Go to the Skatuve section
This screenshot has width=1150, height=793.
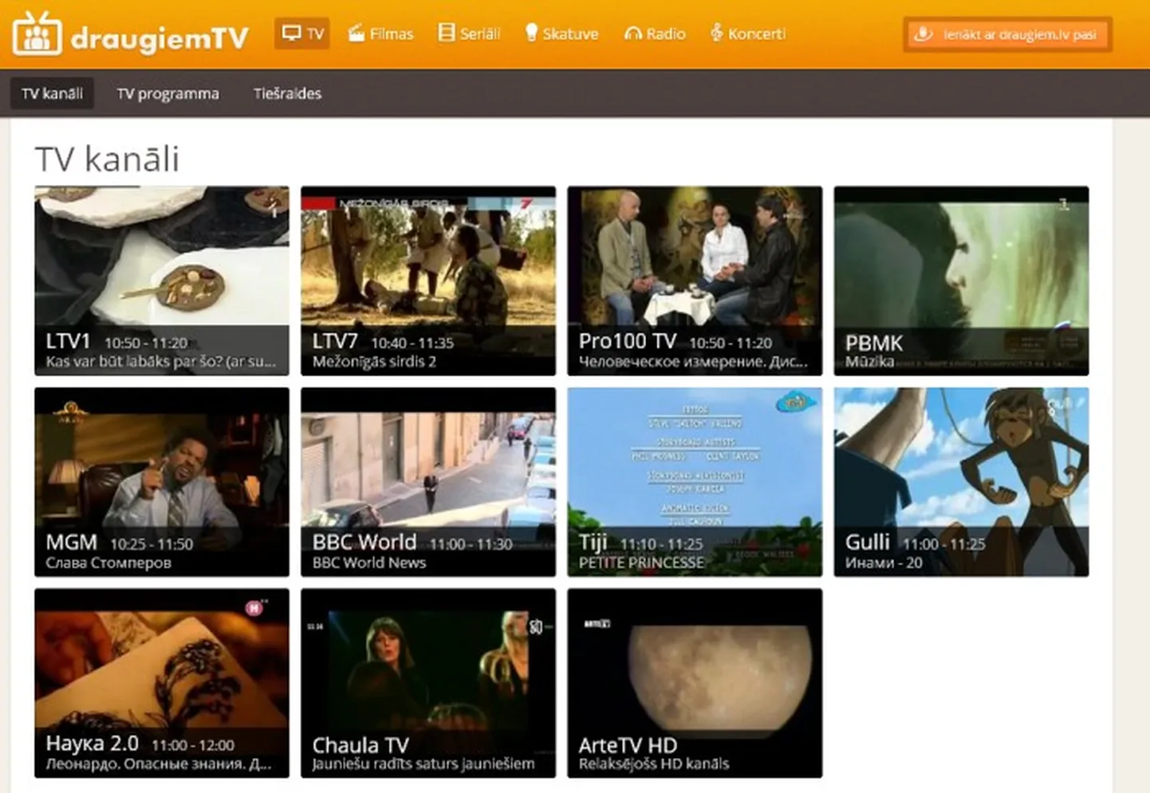coord(561,33)
